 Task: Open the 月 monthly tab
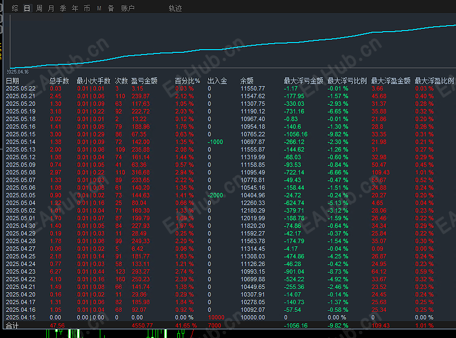pos(51,8)
